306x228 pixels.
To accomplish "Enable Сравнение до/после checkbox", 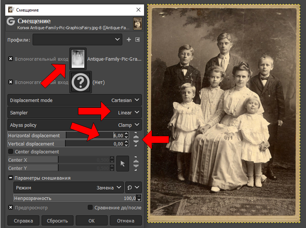I will [90, 207].
